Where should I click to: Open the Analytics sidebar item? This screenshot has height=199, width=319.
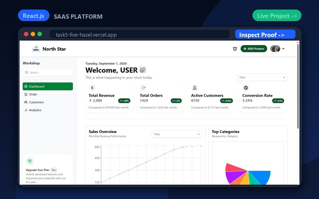point(48,110)
